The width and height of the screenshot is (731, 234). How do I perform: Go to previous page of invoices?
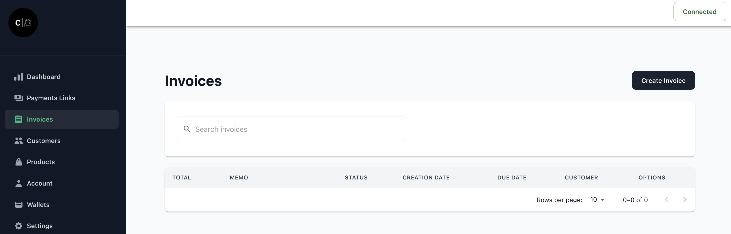tap(666, 200)
